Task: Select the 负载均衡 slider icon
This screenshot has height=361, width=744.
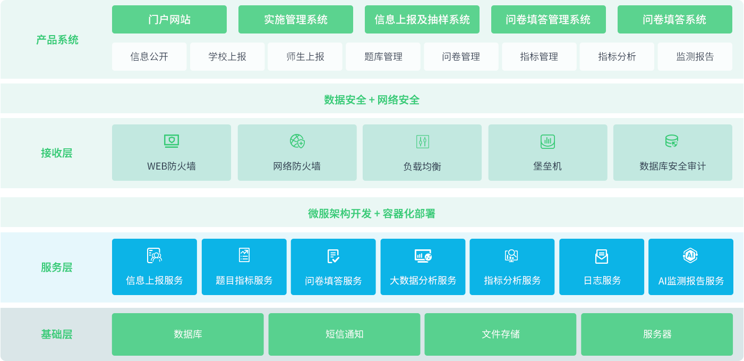Action: point(422,141)
